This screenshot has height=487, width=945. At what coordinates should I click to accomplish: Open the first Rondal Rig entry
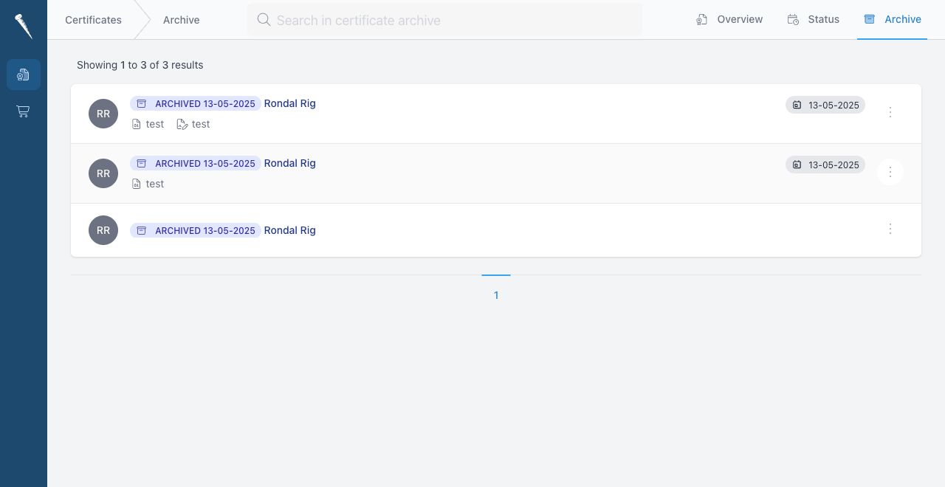click(290, 103)
